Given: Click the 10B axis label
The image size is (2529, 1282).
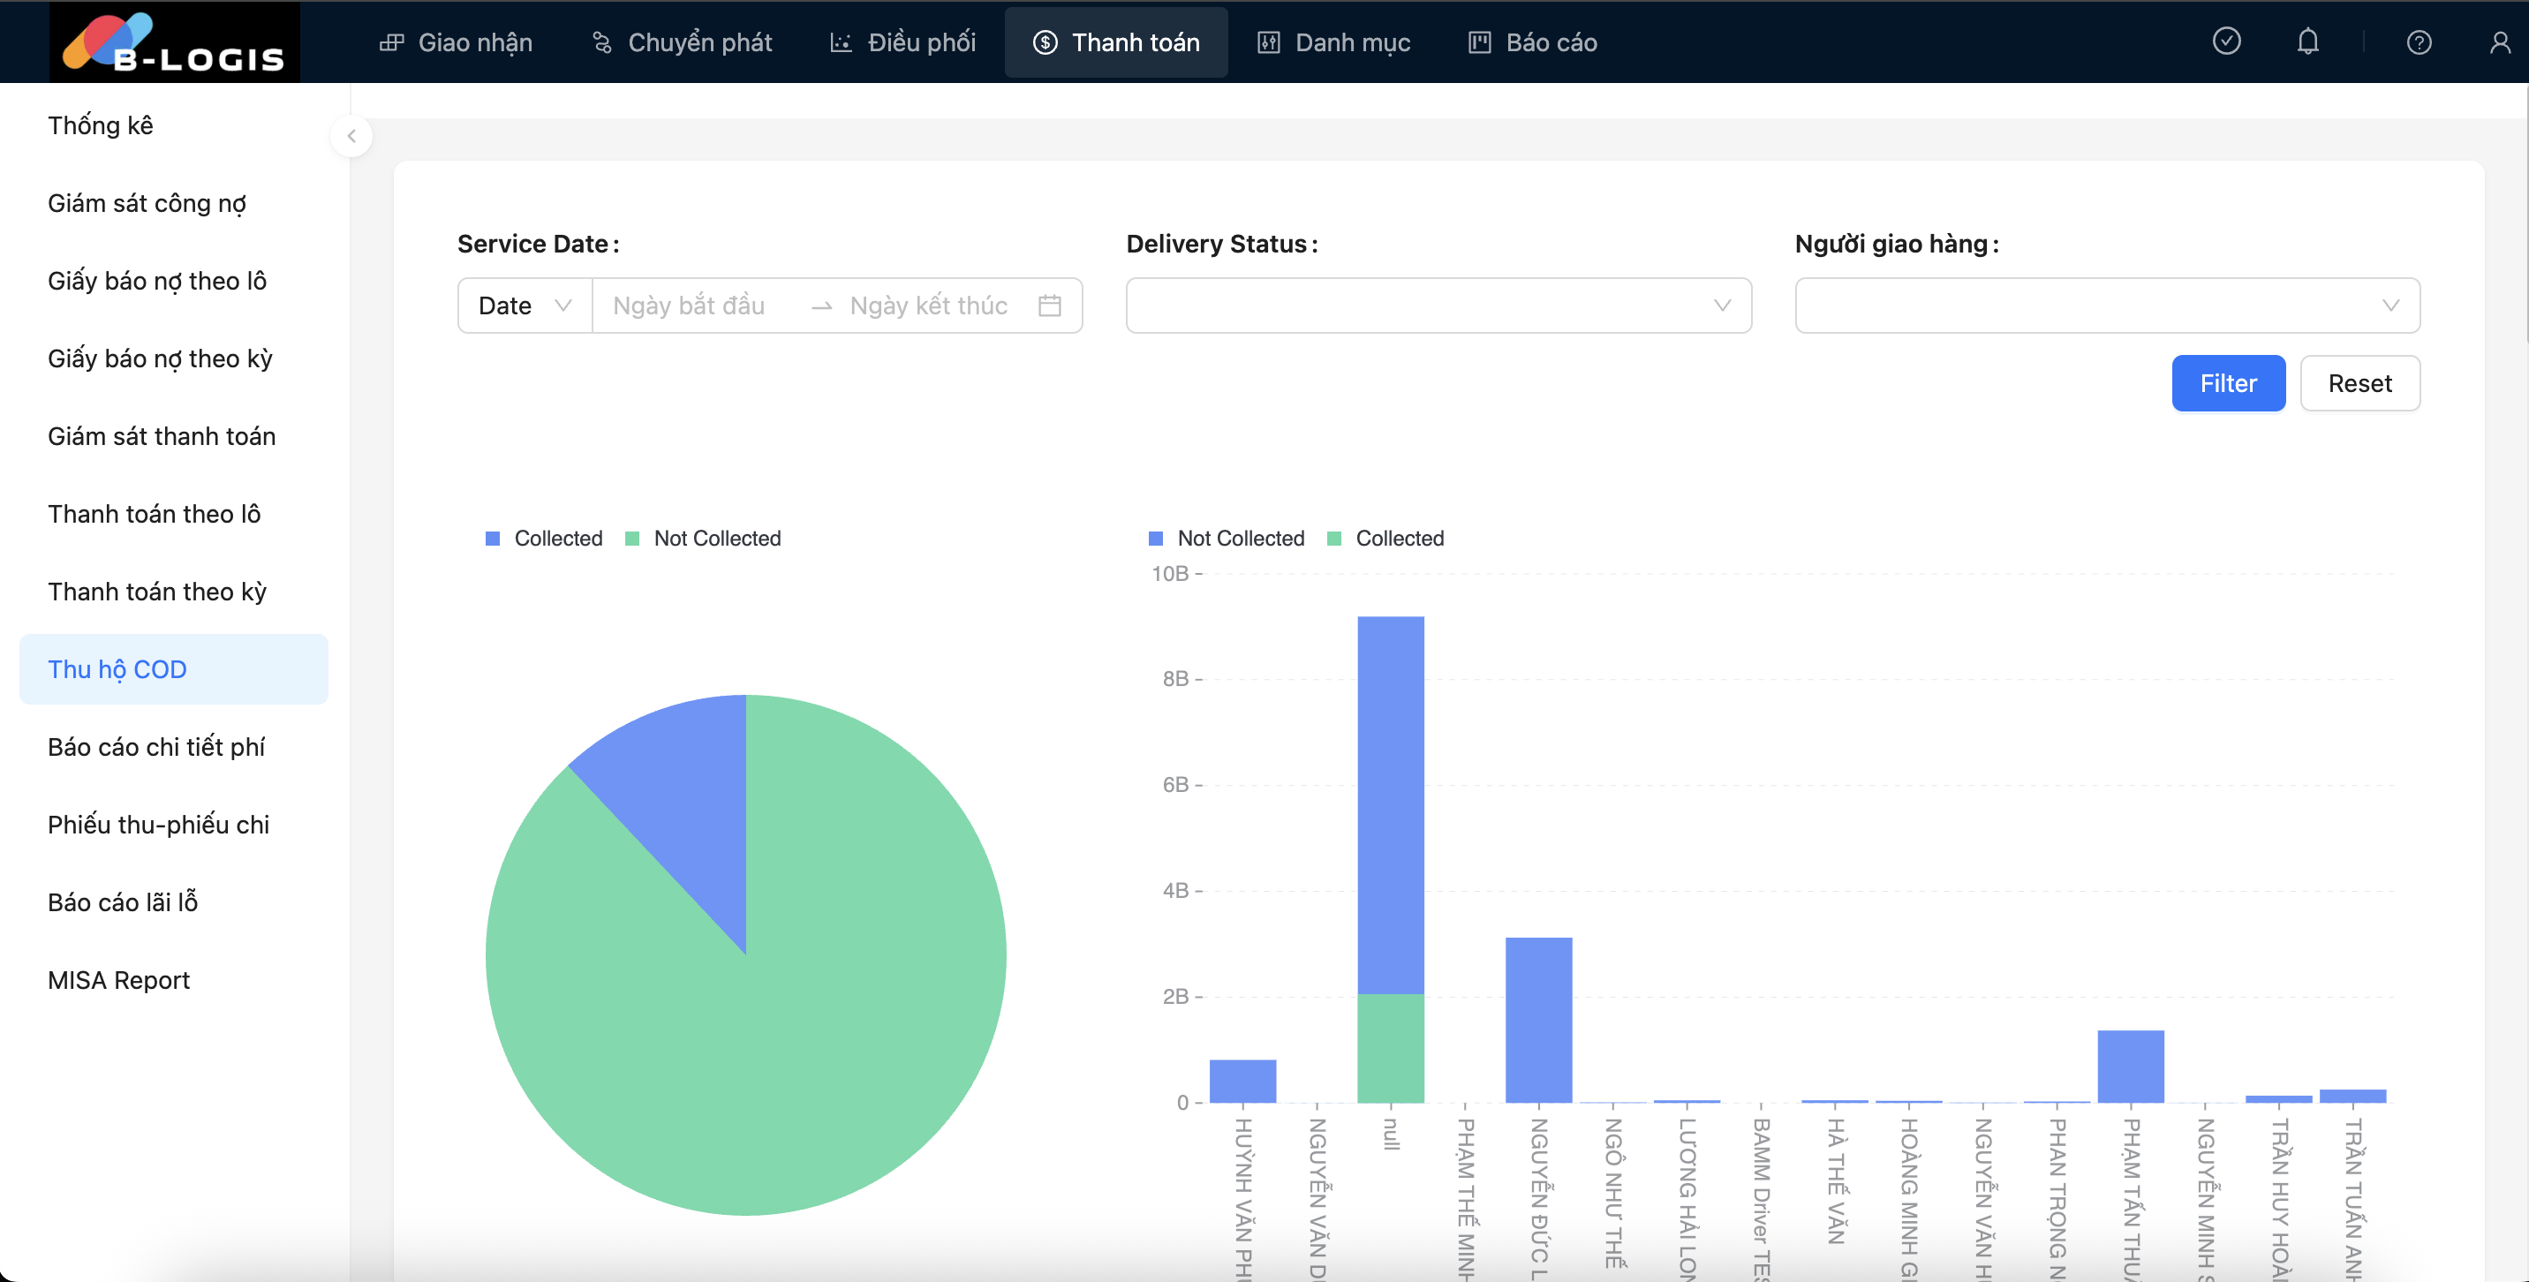Looking at the screenshot, I should click(x=1170, y=573).
